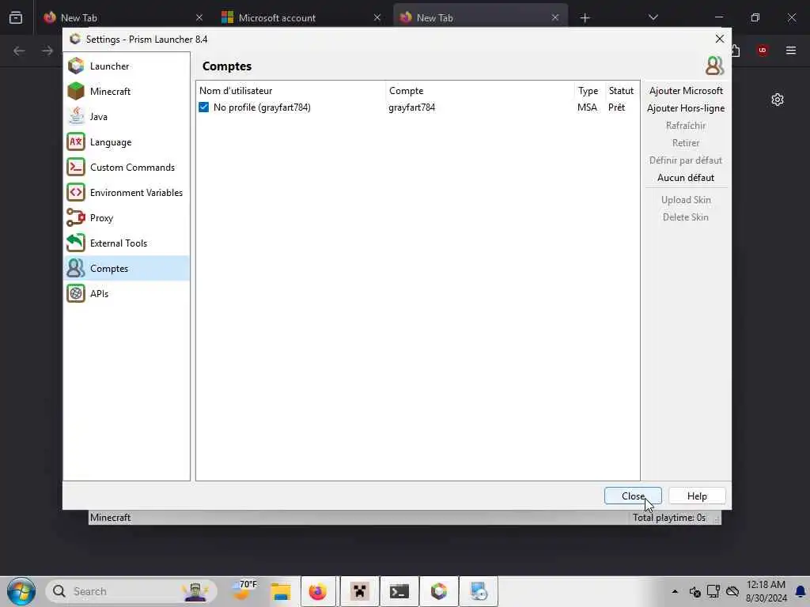Image resolution: width=810 pixels, height=607 pixels.
Task: Close the settings dialog with Close button
Action: tap(633, 496)
